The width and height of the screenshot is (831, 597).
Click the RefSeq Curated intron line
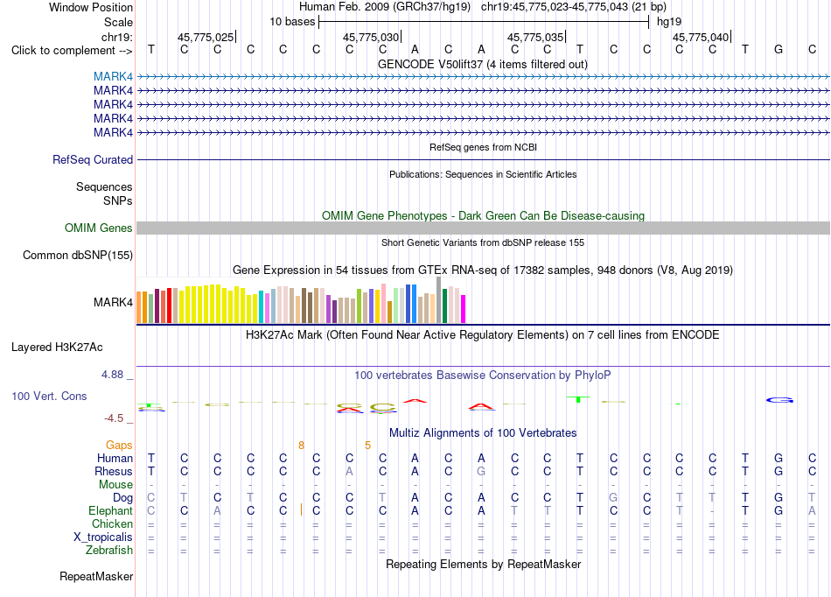(x=483, y=159)
